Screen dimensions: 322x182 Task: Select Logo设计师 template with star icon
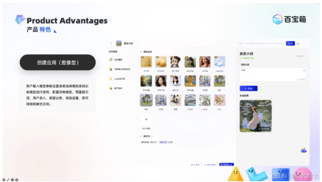117,79
